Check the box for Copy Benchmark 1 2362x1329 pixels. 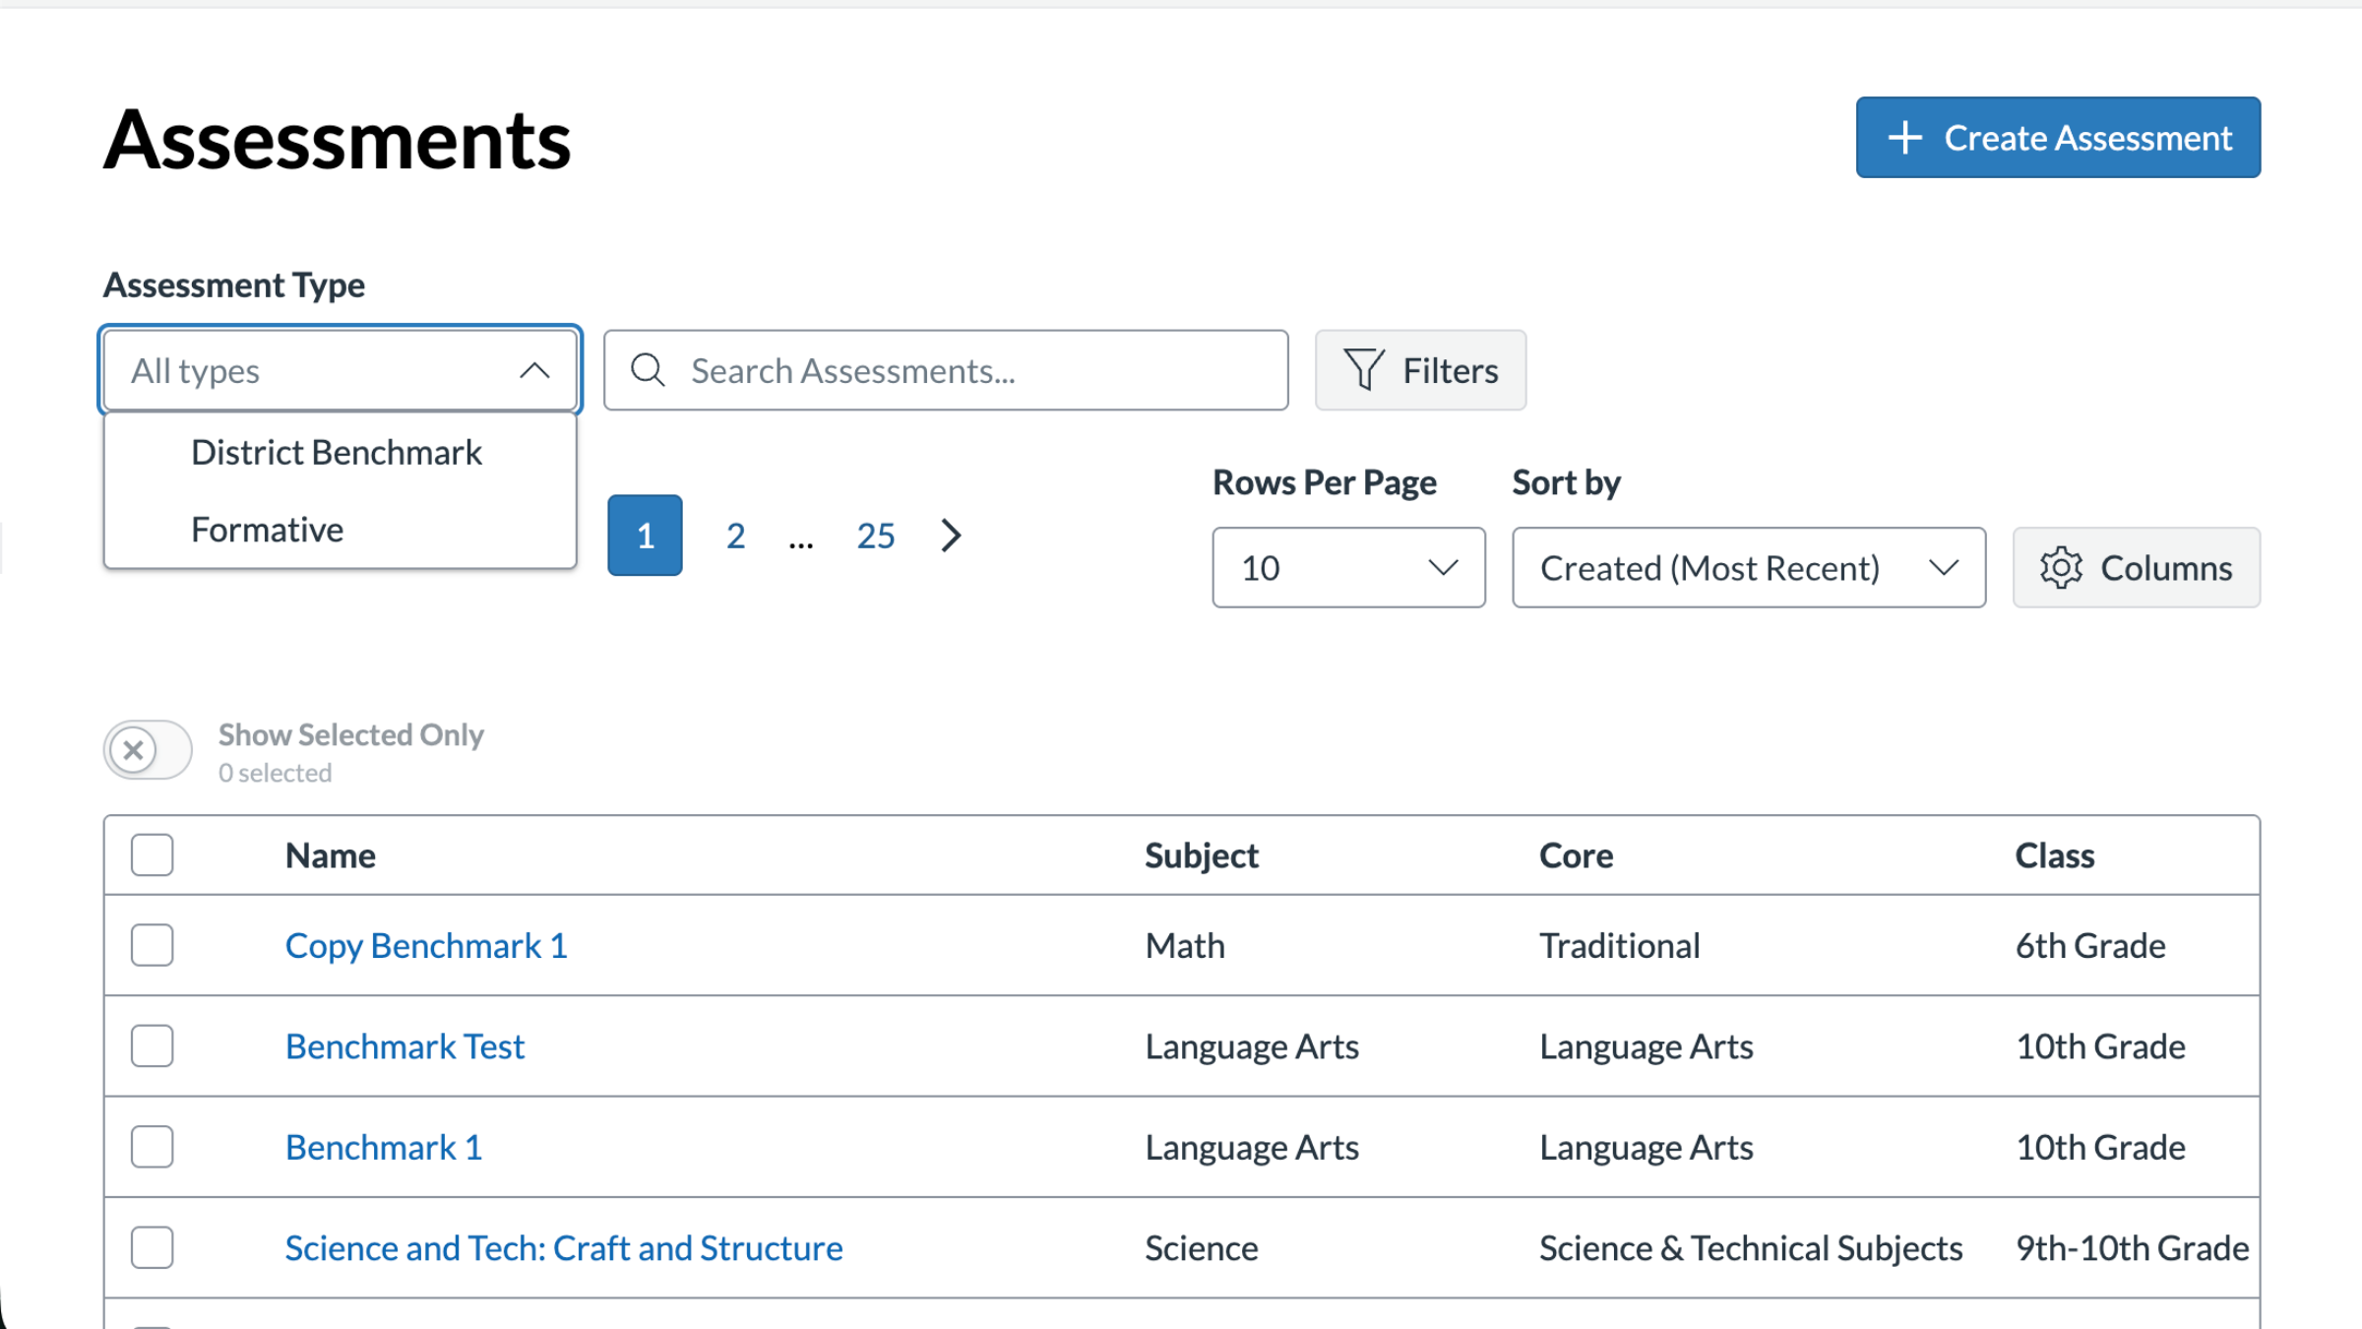pyautogui.click(x=153, y=945)
